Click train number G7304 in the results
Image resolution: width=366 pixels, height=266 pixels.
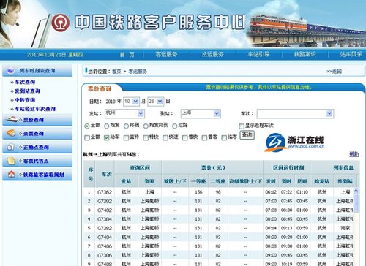pyautogui.click(x=105, y=219)
